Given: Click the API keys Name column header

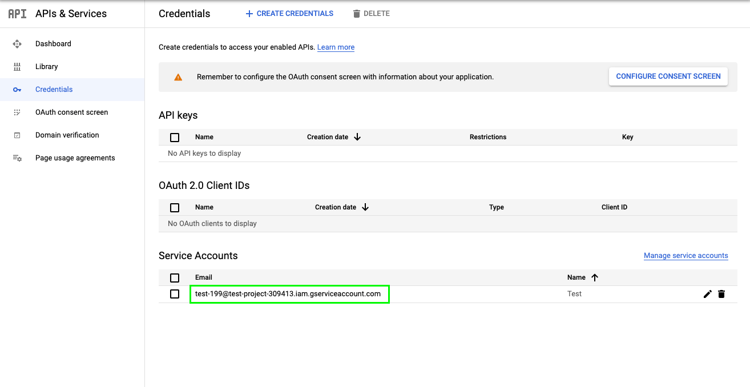Looking at the screenshot, I should [x=204, y=137].
